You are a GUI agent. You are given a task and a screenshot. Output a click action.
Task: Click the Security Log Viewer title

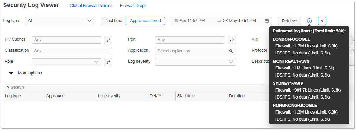31,5
